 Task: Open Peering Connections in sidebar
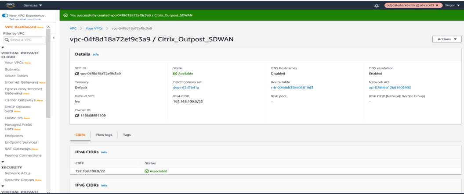click(x=23, y=155)
